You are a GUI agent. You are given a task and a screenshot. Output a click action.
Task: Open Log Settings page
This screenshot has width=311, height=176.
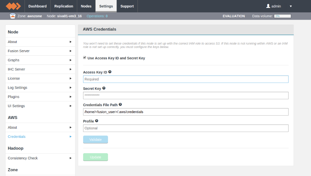coord(40,87)
